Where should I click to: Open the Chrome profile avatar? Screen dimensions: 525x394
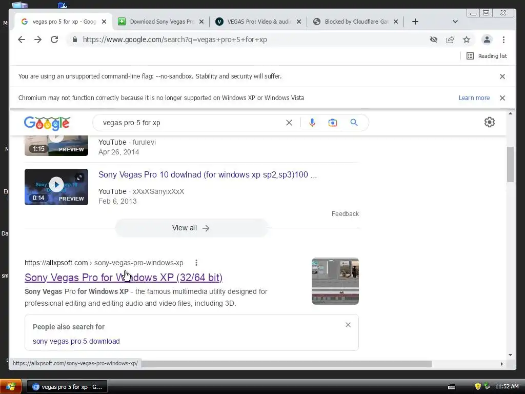point(487,40)
